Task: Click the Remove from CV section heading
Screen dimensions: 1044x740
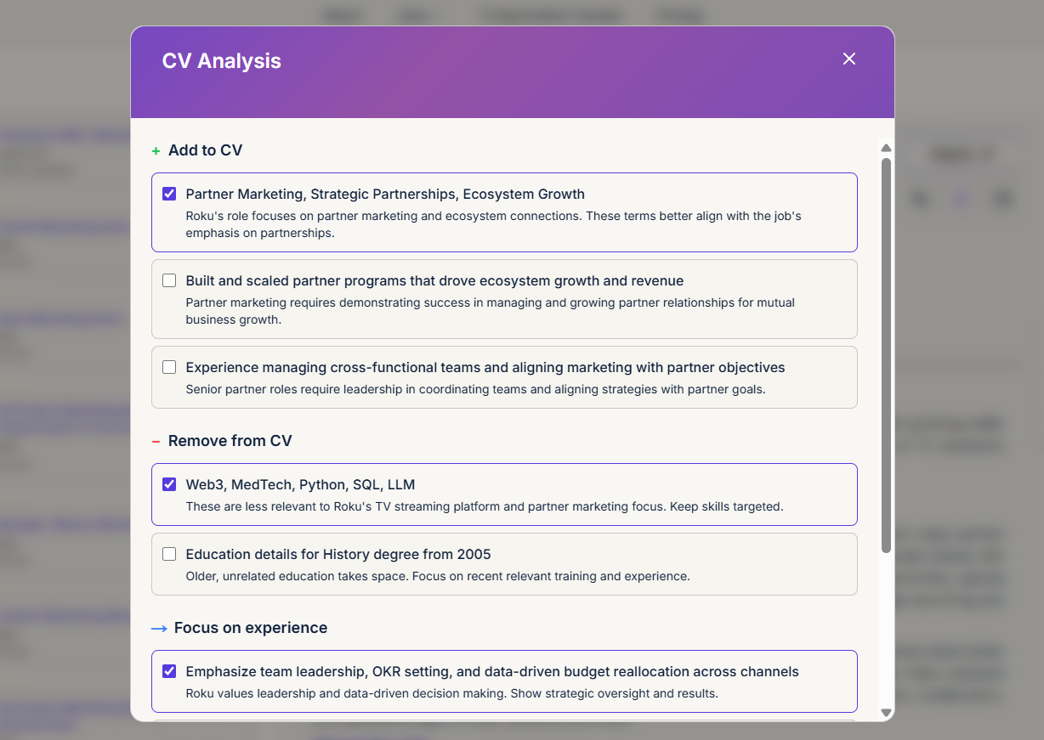Action: tap(230, 441)
